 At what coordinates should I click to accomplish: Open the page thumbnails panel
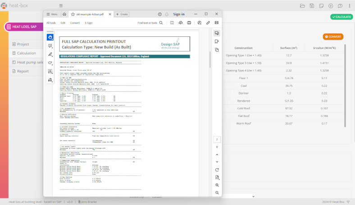[x=217, y=50]
